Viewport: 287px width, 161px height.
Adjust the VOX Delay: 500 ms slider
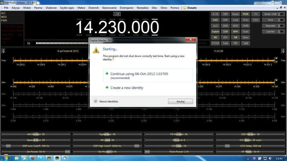point(250,146)
